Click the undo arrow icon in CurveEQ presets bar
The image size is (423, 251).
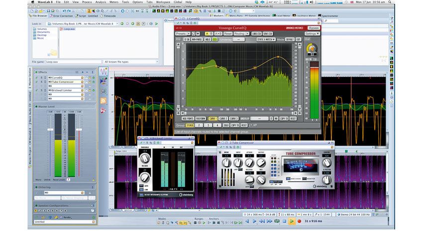(194, 34)
